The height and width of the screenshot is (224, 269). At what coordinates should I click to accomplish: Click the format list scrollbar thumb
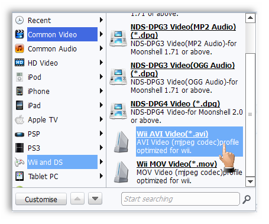[250, 115]
